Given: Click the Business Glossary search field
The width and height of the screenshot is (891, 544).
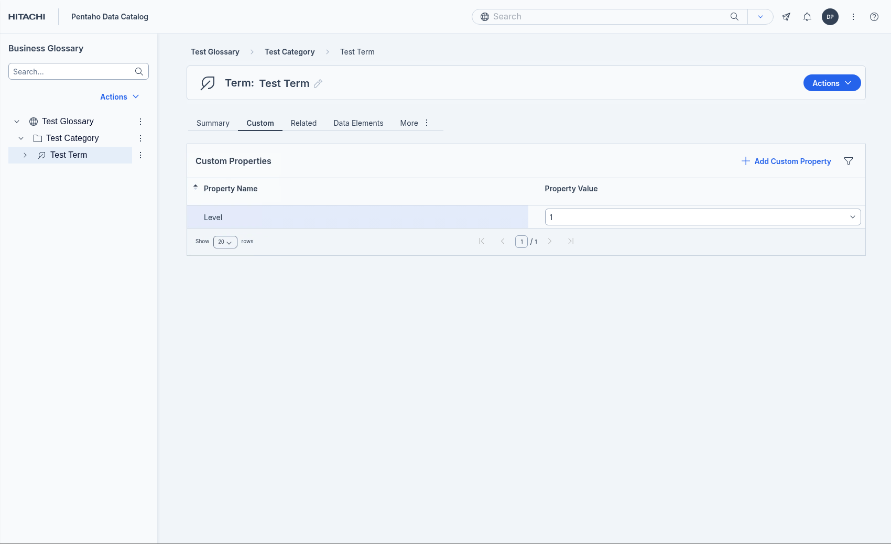Looking at the screenshot, I should tap(72, 72).
